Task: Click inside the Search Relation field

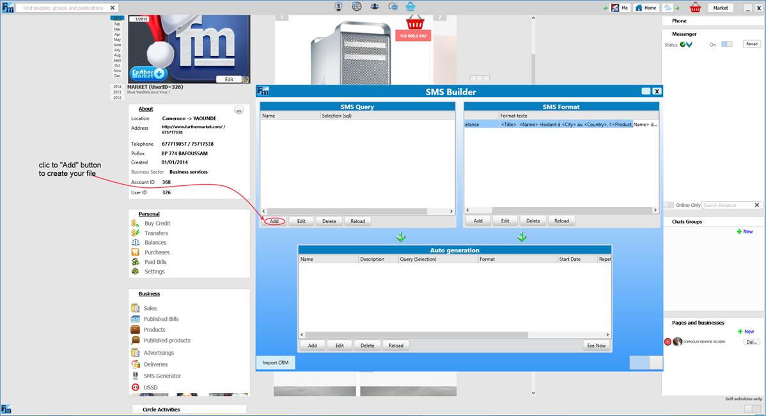Action: click(728, 205)
